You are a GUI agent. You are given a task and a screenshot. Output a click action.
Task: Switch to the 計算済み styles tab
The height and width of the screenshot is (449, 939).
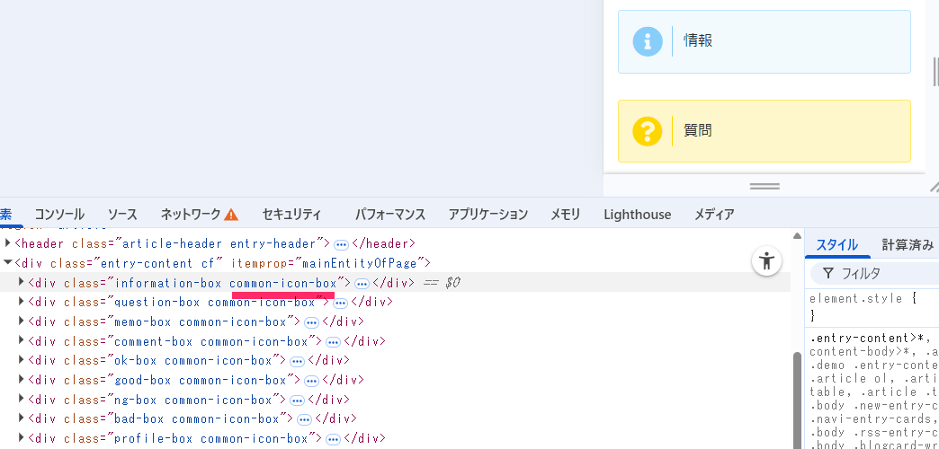tap(908, 244)
